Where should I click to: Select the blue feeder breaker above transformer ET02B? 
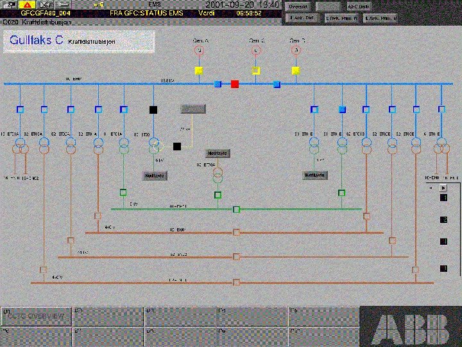pos(392,110)
